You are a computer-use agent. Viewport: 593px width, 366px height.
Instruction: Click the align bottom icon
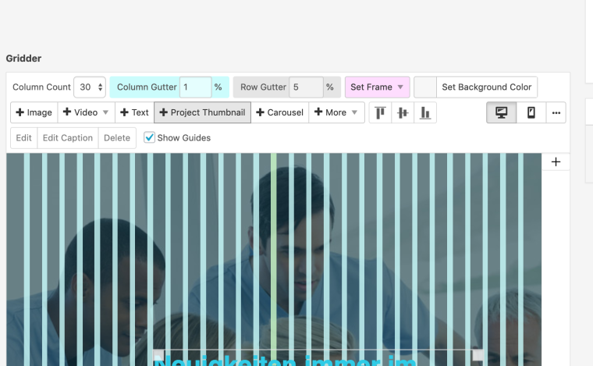click(424, 112)
